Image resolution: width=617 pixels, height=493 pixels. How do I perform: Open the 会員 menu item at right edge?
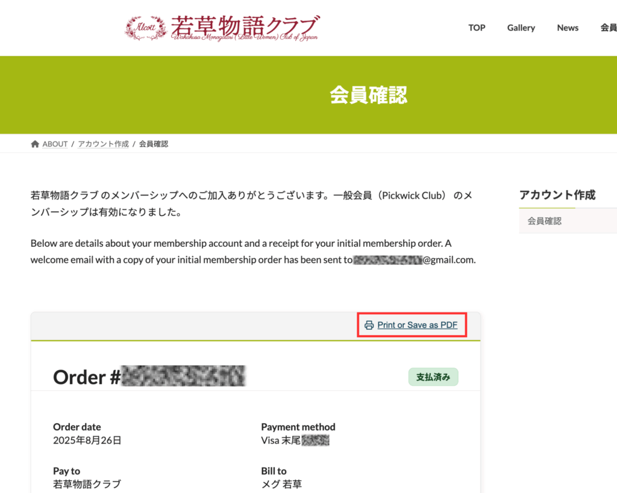click(x=609, y=28)
